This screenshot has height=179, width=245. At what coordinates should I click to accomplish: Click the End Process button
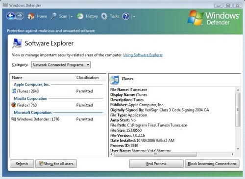tap(156, 164)
